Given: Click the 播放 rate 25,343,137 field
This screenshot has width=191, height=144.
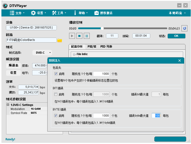Looking at the screenshot, I should tap(28, 93).
